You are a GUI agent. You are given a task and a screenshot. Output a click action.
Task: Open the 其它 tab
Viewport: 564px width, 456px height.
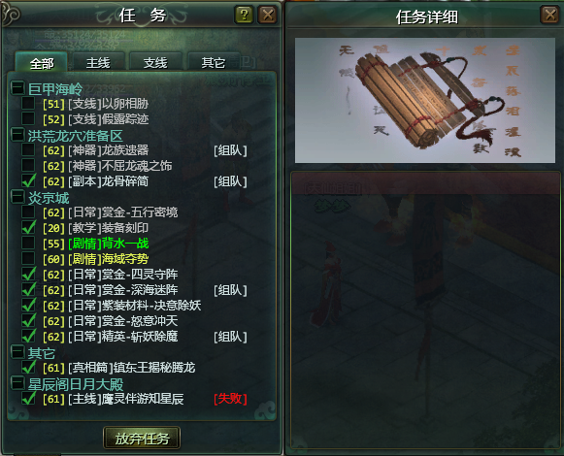click(x=213, y=62)
